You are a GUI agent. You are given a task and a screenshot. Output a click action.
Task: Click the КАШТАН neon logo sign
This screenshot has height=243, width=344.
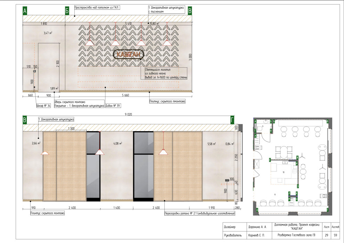point(128,55)
